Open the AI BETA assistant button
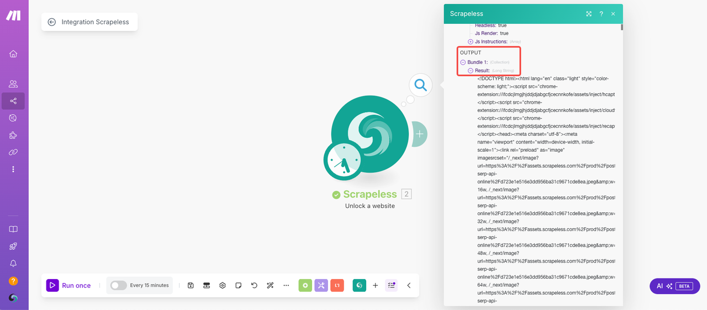The width and height of the screenshot is (707, 310). pos(675,286)
